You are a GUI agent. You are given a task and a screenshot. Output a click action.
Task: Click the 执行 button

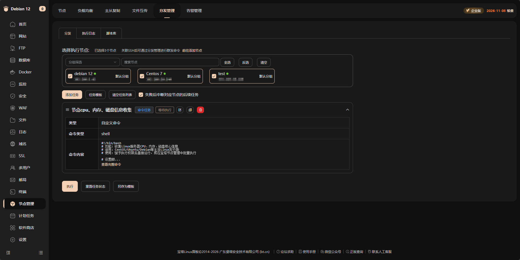coord(70,186)
